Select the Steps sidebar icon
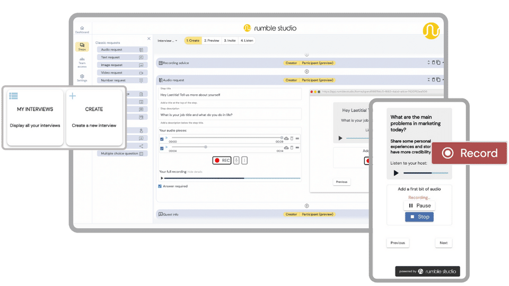Screen dimensions: 509x286 [x=82, y=47]
